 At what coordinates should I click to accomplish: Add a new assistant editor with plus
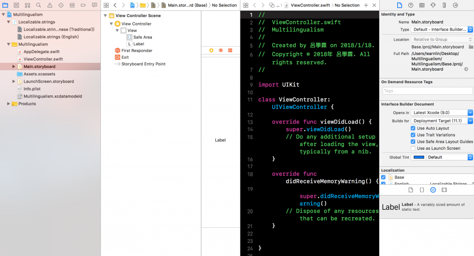(x=366, y=5)
